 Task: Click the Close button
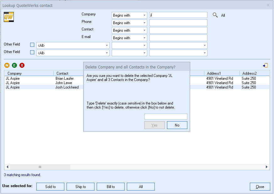pos(260,187)
